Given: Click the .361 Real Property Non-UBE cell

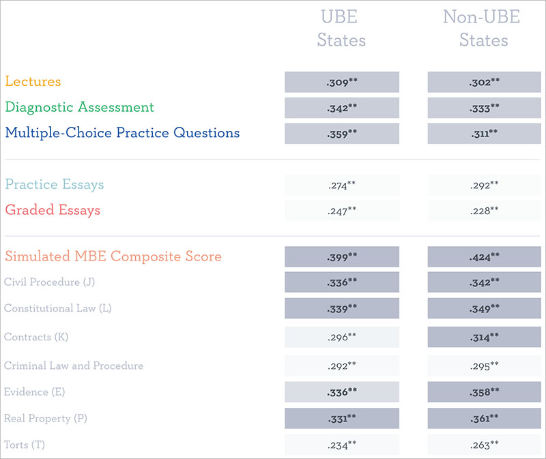Looking at the screenshot, I should pos(484,418).
